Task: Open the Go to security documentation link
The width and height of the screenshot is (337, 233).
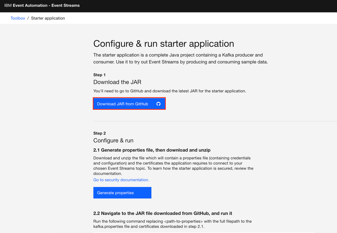Action: pos(121,180)
